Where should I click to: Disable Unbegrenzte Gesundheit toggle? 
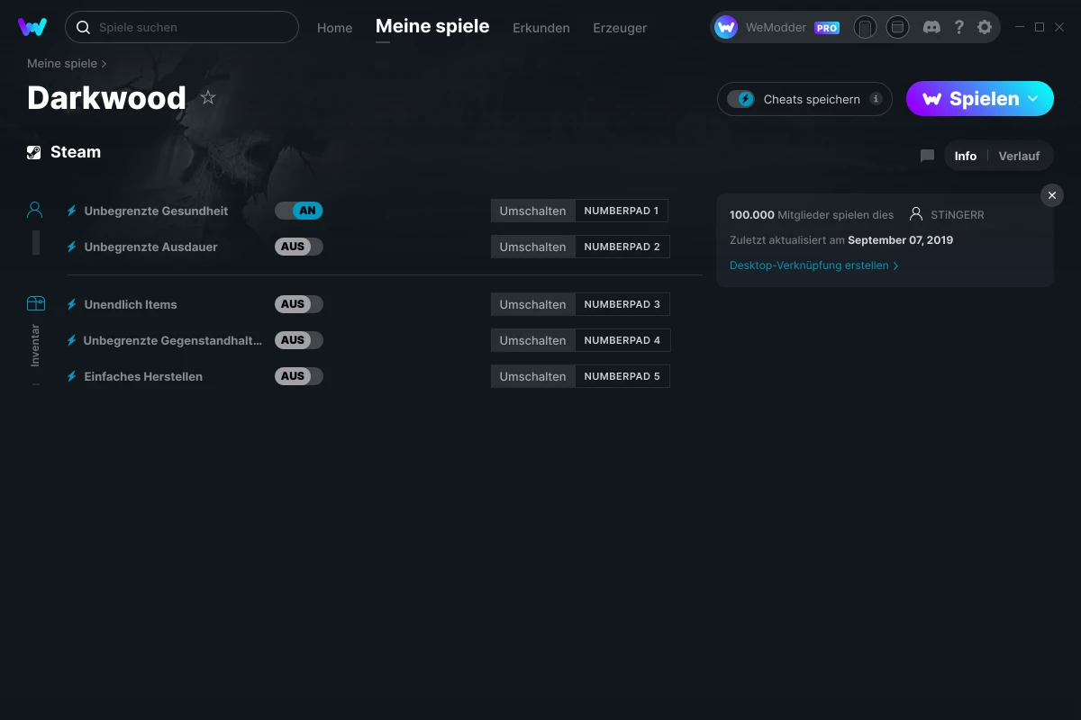click(299, 211)
